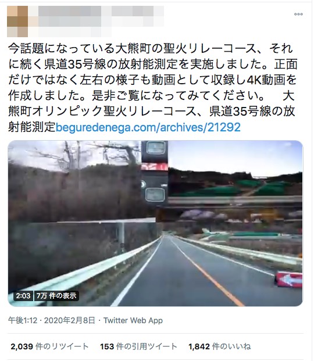
Task: View the 153 件の引用ツイート list
Action: (138, 346)
